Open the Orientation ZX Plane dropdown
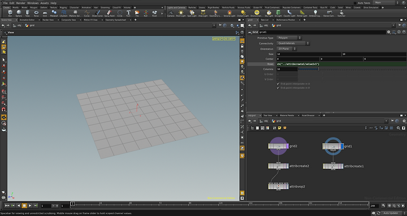Image resolution: width=407 pixels, height=216 pixels. tap(286, 49)
